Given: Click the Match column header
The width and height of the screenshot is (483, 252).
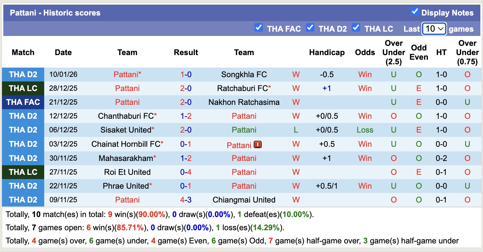Looking at the screenshot, I should 23,52.
